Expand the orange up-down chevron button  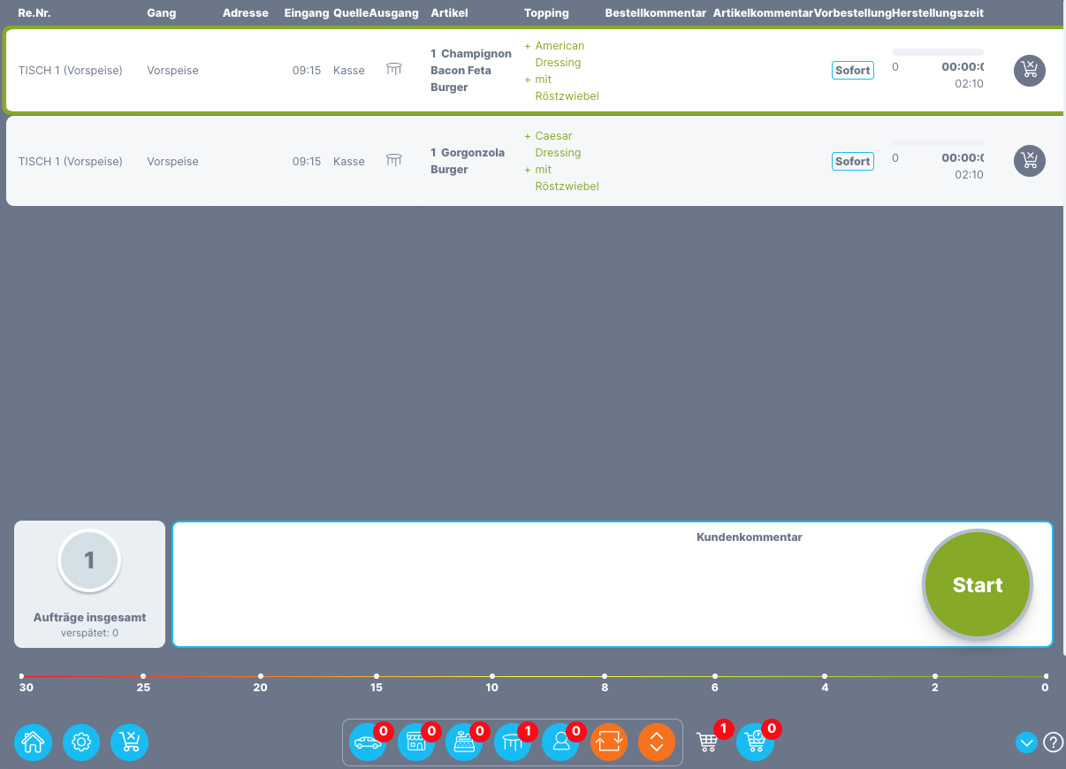tap(656, 742)
